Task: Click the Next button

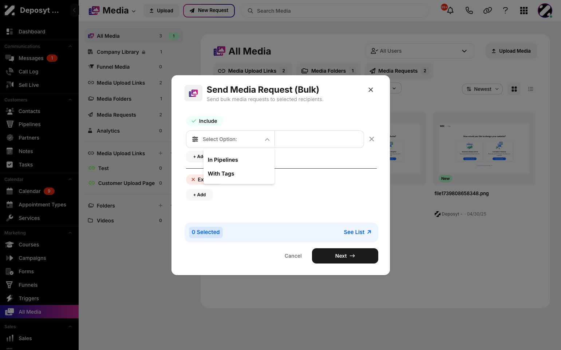Action: (345, 256)
